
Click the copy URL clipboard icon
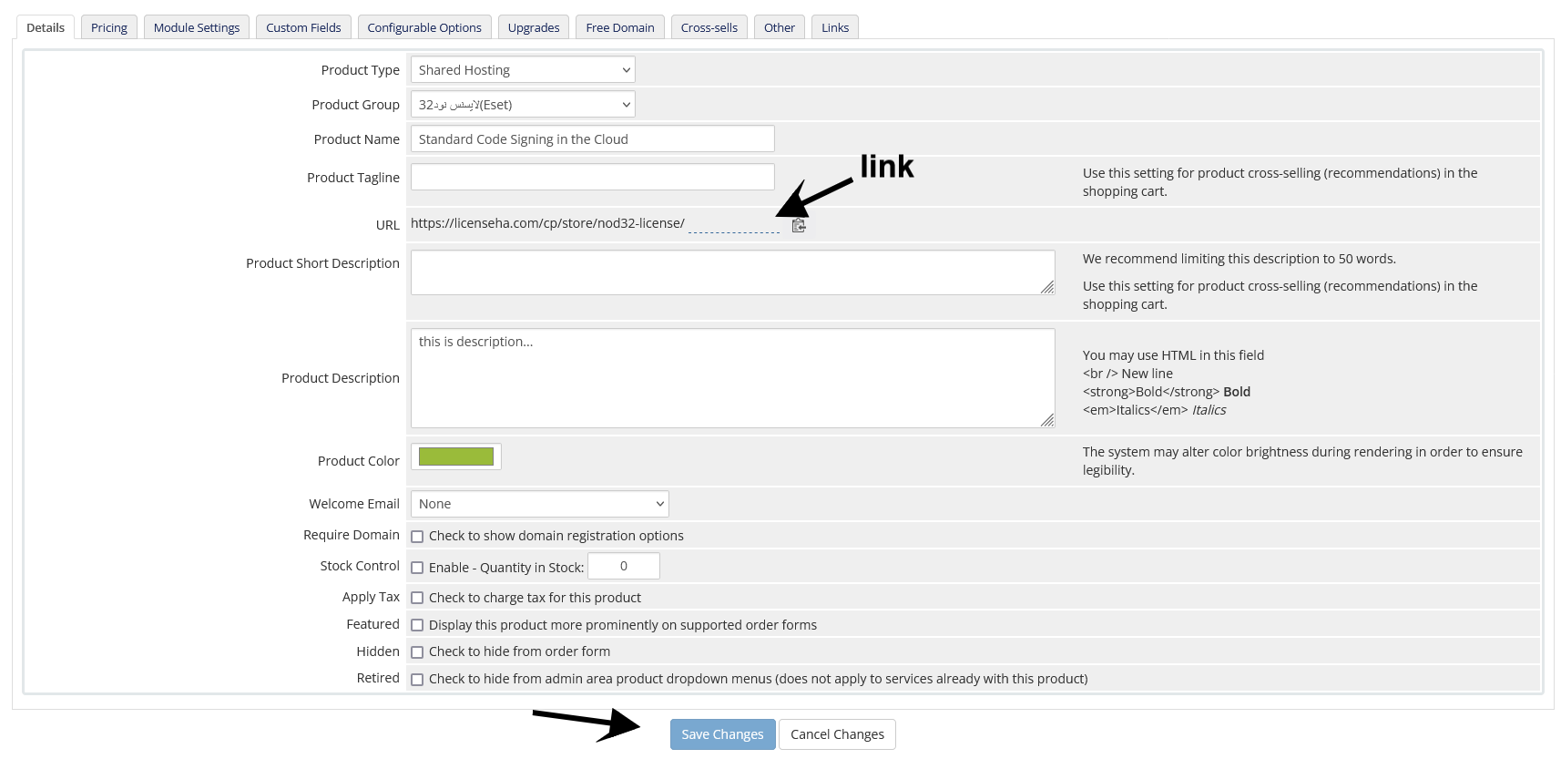799,225
